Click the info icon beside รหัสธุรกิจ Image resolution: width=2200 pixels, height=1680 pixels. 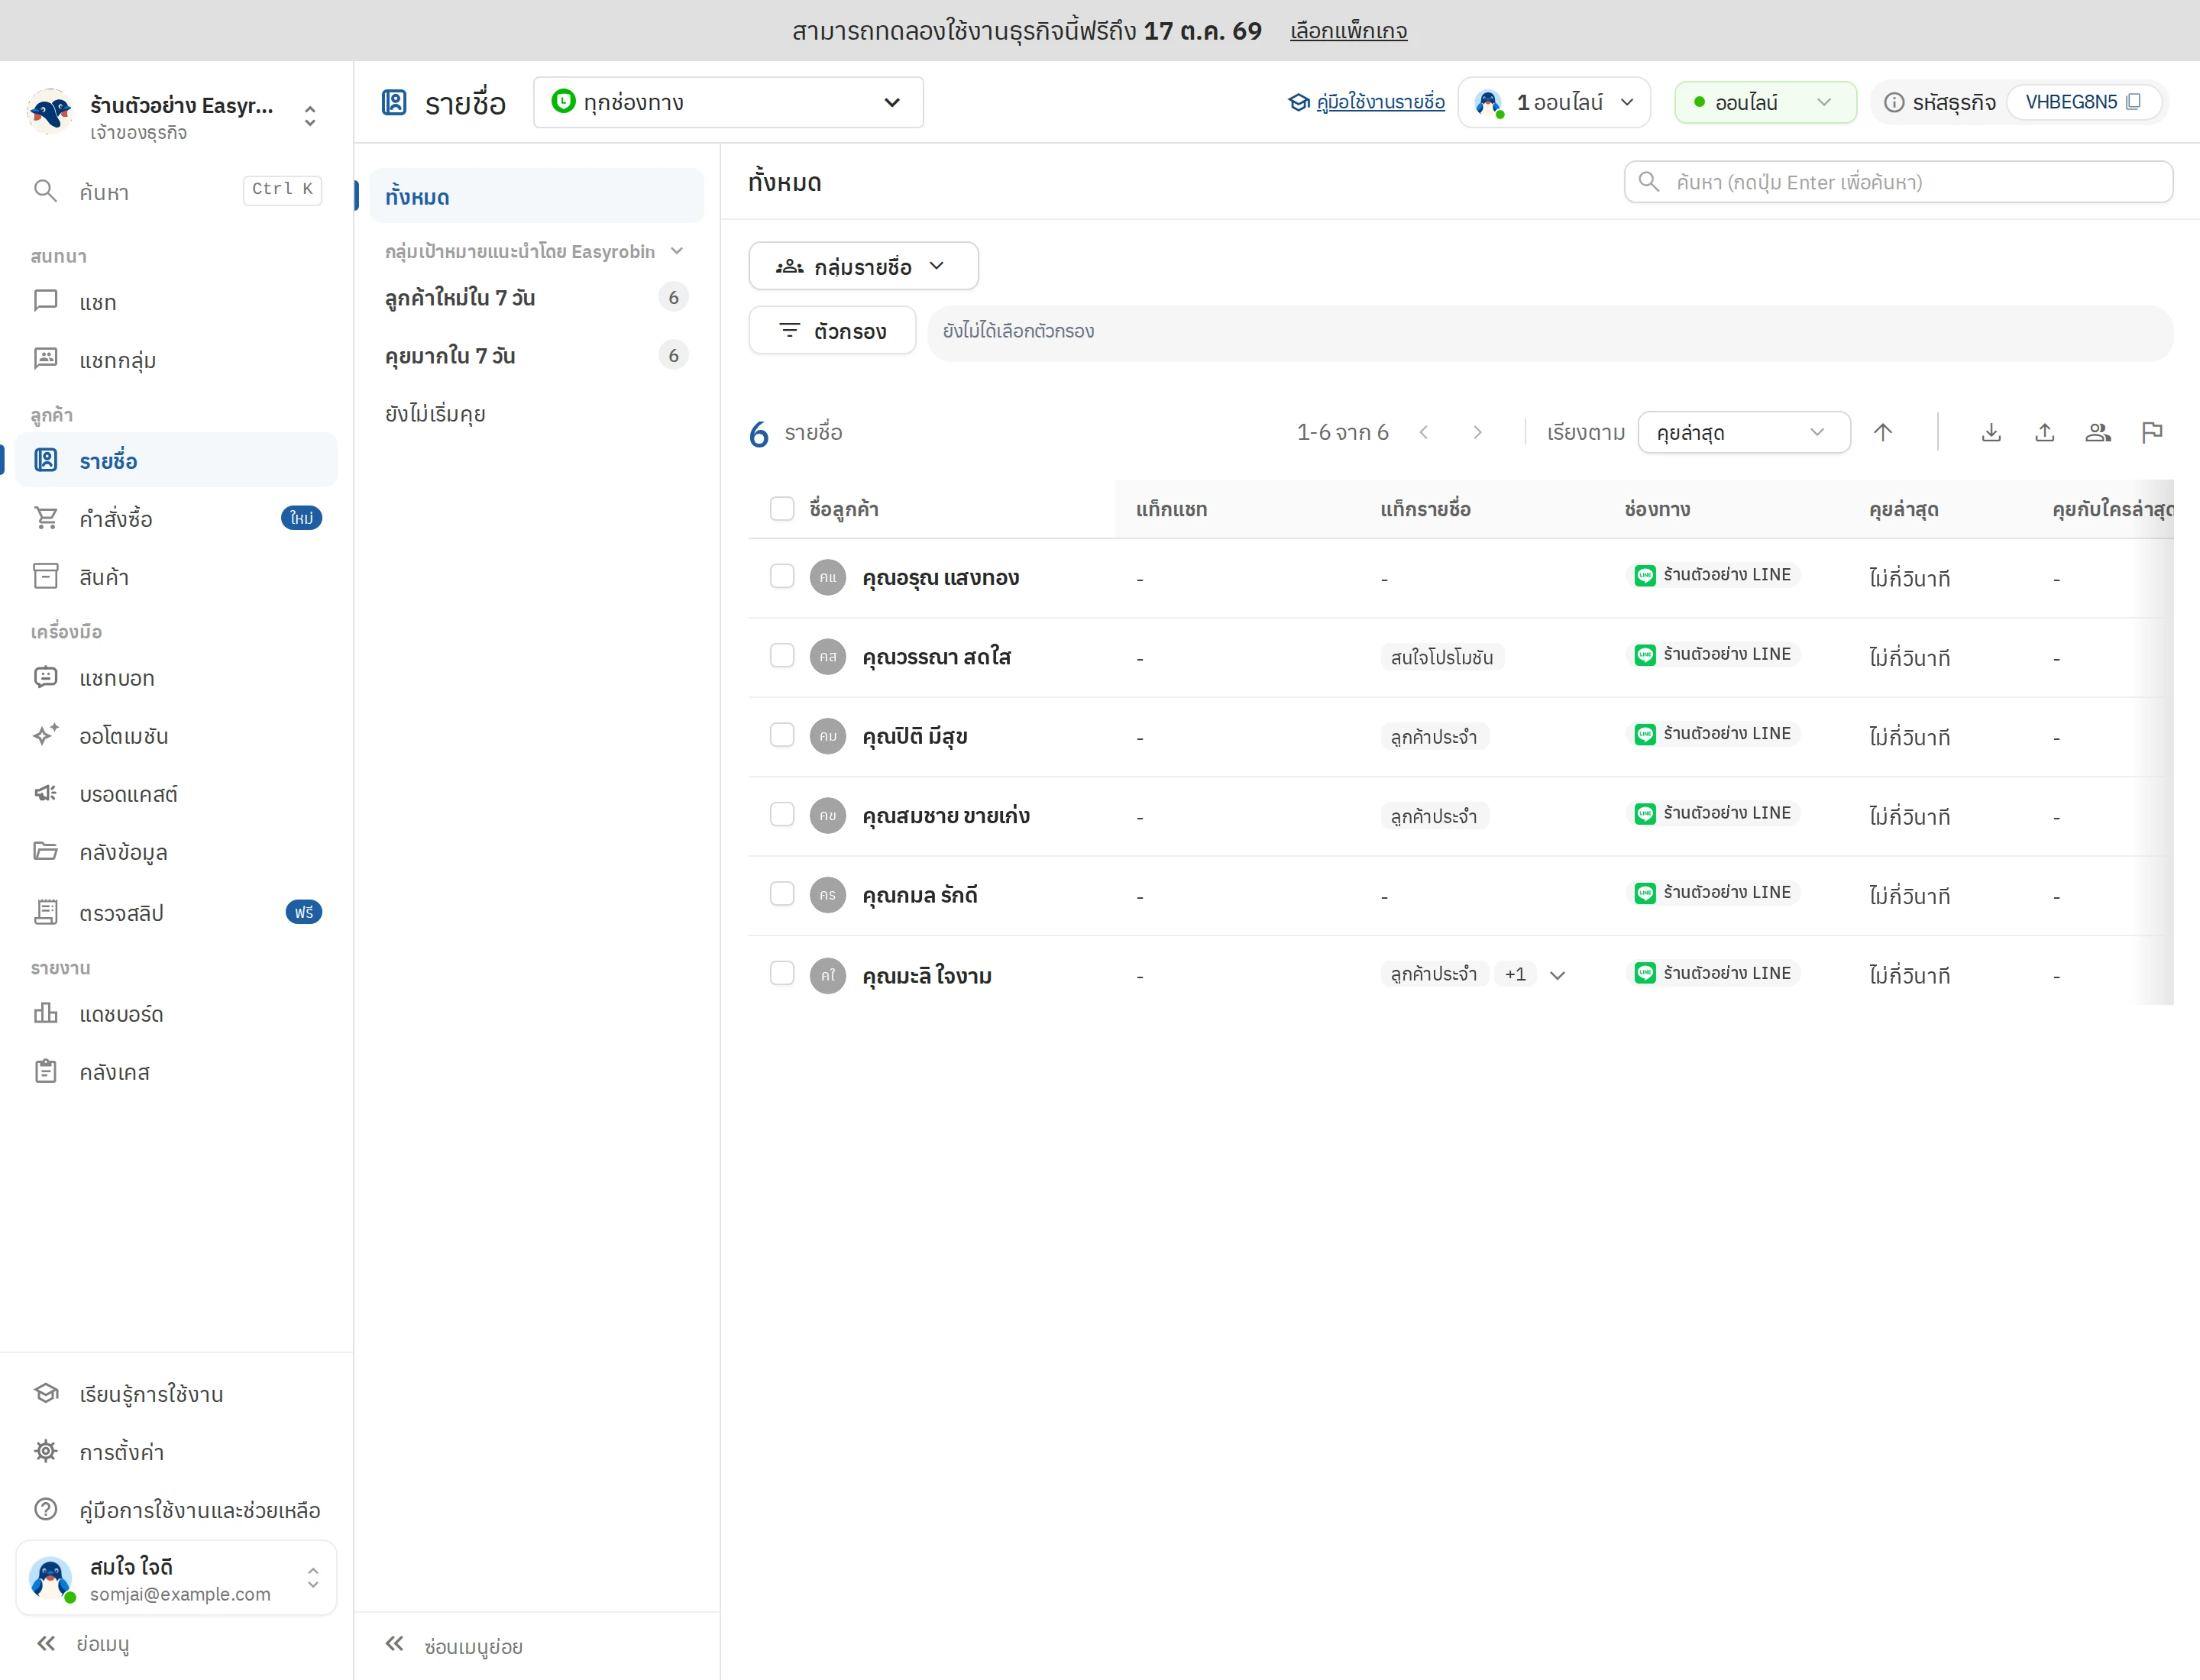click(1893, 102)
